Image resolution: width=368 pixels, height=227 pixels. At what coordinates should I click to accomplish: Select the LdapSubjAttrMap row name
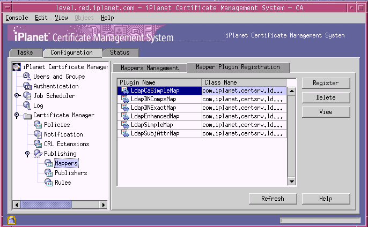(x=155, y=133)
